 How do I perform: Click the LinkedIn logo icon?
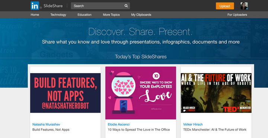click(35, 6)
